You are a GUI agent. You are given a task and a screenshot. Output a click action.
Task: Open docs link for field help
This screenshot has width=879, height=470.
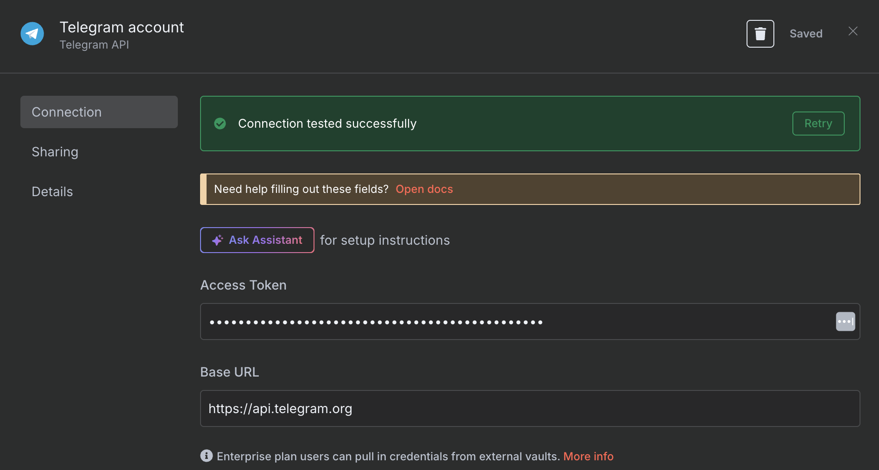tap(424, 189)
